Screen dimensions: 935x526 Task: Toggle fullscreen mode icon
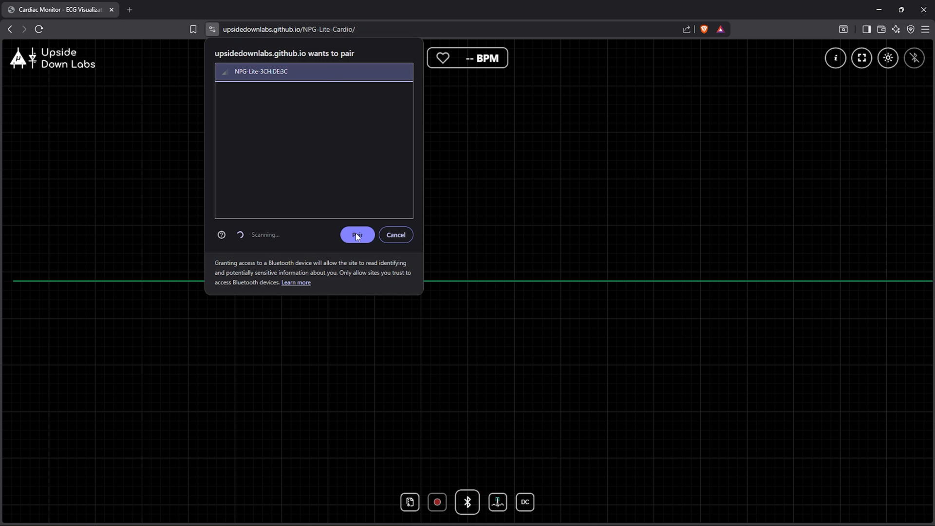pyautogui.click(x=862, y=58)
